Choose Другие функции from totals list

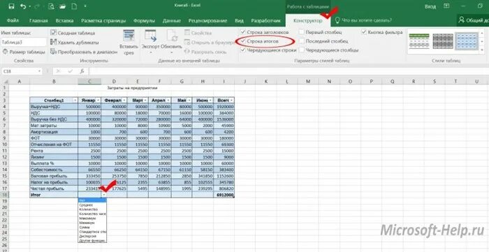[x=92, y=240]
